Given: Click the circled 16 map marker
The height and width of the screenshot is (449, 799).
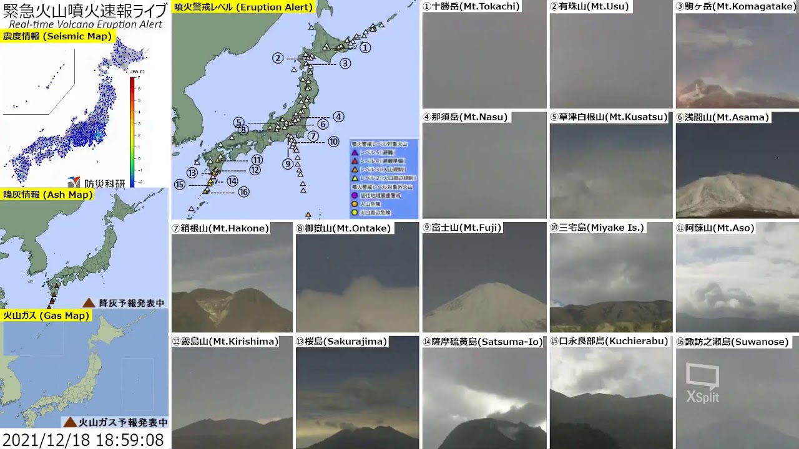Looking at the screenshot, I should click(243, 192).
